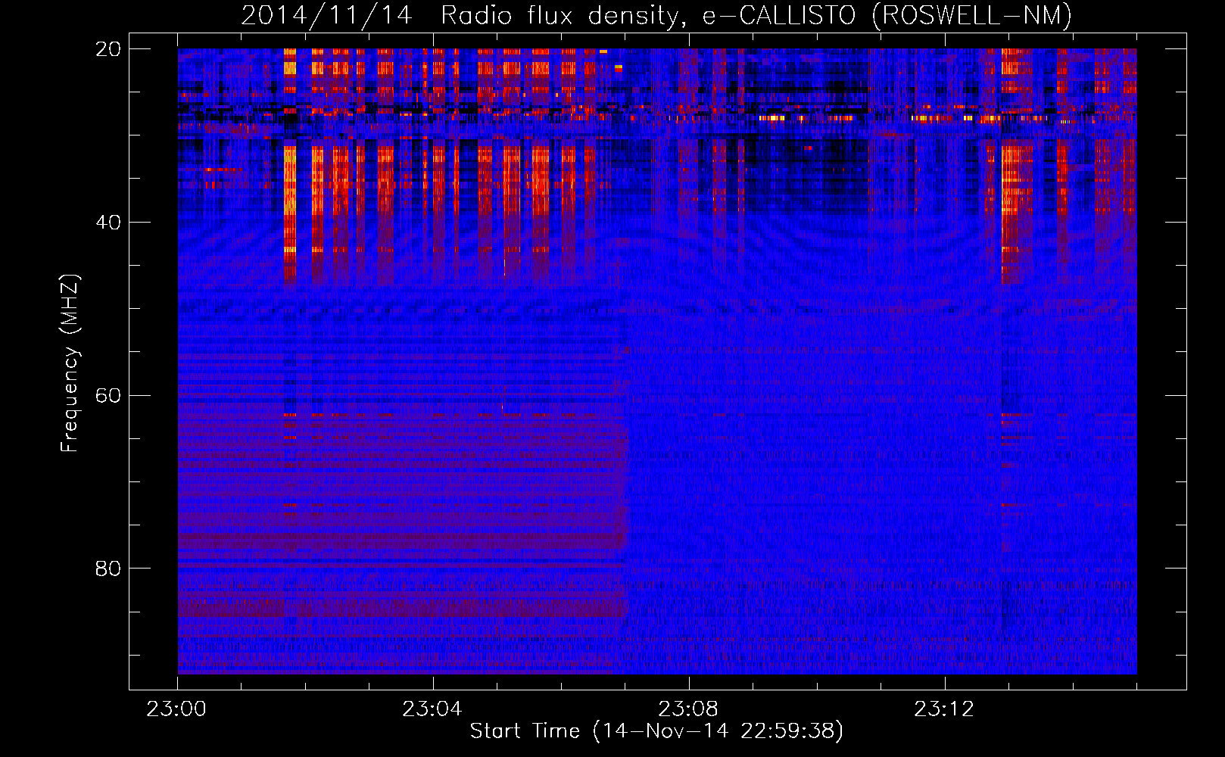Click the 40 frequency tick label
The height and width of the screenshot is (757, 1225).
coord(108,223)
